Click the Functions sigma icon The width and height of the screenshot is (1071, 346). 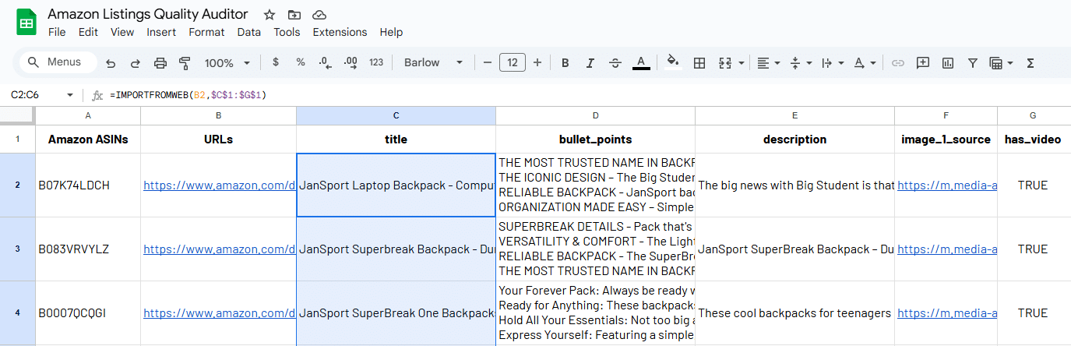1030,63
